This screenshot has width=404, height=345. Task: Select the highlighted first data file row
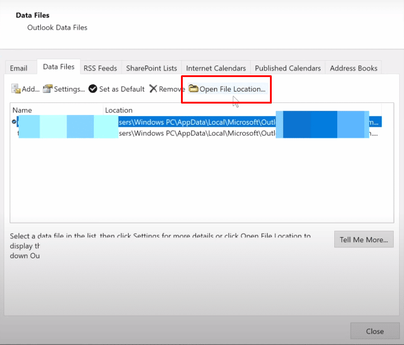coord(199,122)
